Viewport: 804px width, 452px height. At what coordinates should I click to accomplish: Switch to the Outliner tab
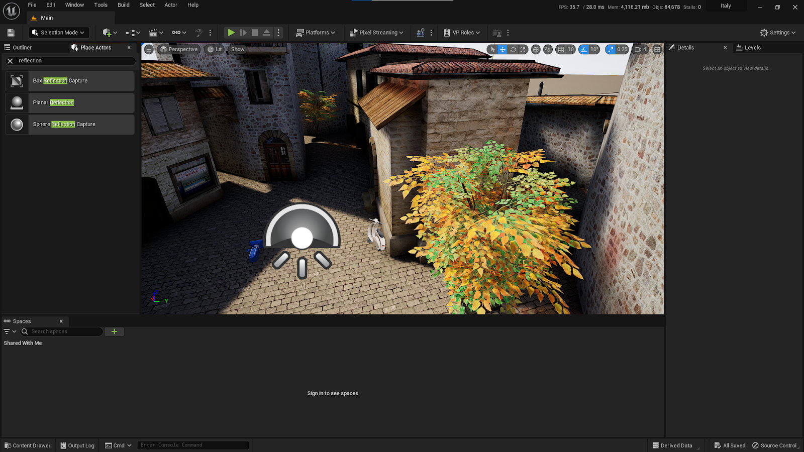[x=22, y=48]
